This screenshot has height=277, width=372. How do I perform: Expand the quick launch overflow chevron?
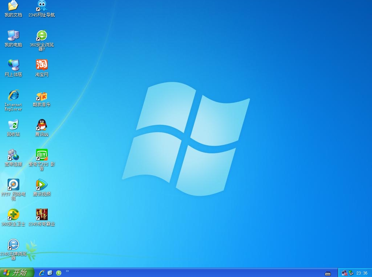pos(67,271)
